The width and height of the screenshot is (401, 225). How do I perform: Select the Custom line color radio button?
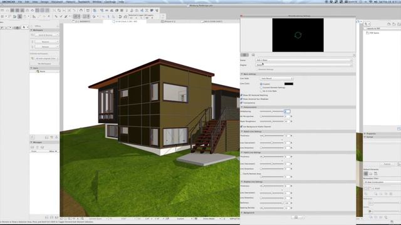tap(261, 84)
